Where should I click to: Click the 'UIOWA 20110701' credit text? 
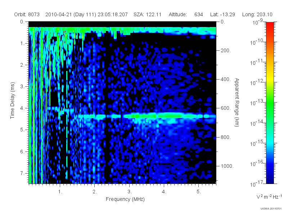[x=271, y=209]
